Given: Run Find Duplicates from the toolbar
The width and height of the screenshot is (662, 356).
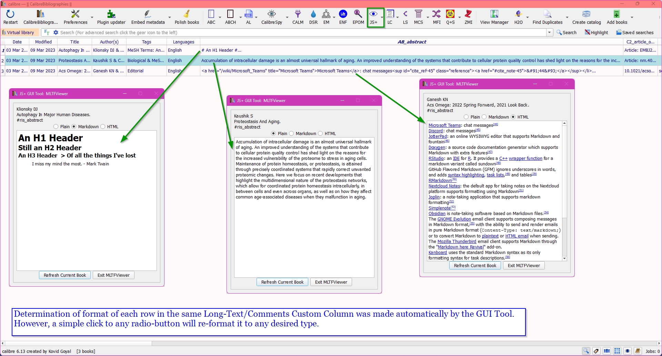Looking at the screenshot, I should (548, 17).
